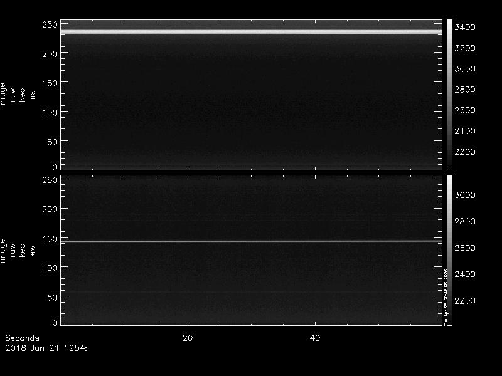Click the 250 y-axis label of ns plot
Image resolution: width=502 pixels, height=376 pixels.
tap(50, 24)
